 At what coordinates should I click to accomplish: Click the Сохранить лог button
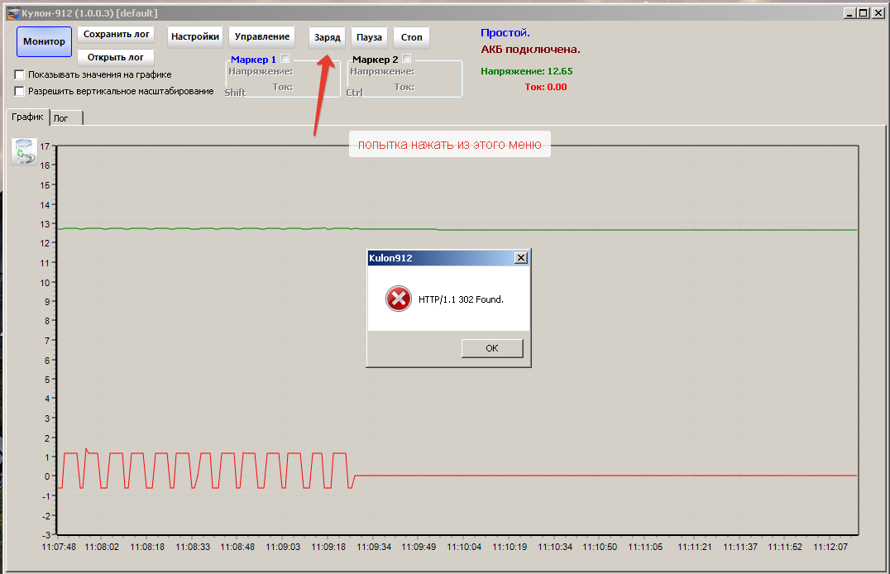[117, 35]
